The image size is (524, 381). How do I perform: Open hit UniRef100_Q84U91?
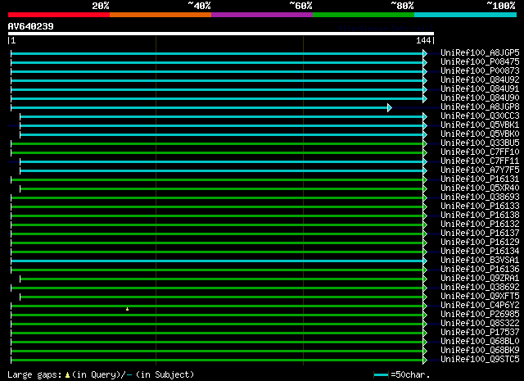tap(480, 89)
